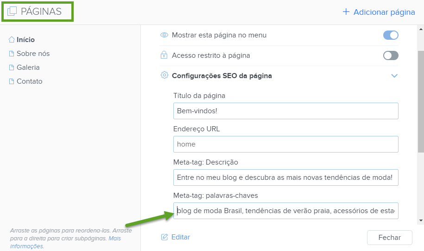Enable Acesso restrito à página toggle
Image resolution: width=424 pixels, height=251 pixels.
(391, 55)
